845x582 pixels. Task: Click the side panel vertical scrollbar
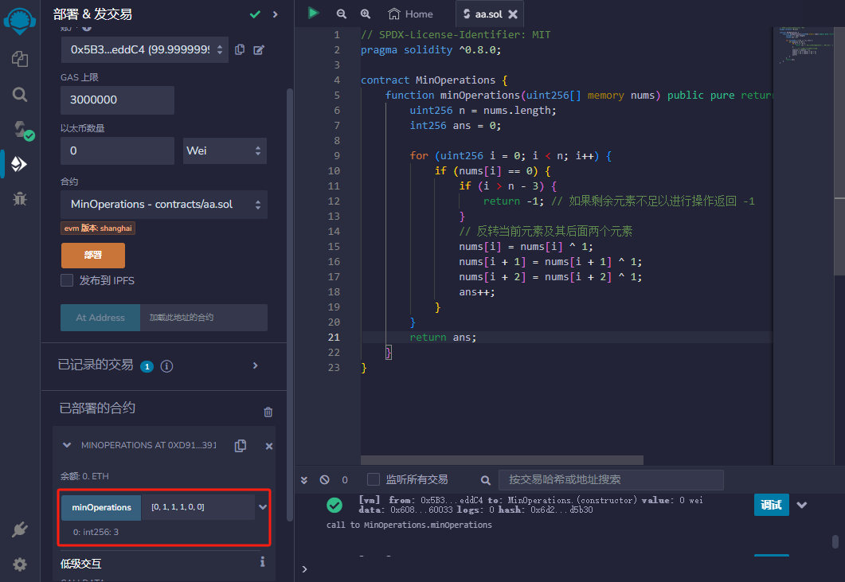point(290,304)
